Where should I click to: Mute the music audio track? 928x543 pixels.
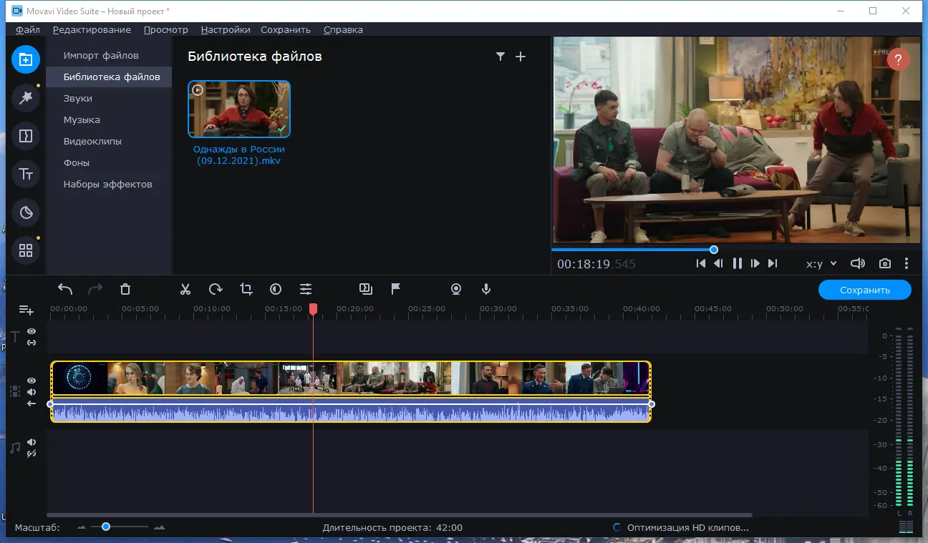(x=32, y=443)
